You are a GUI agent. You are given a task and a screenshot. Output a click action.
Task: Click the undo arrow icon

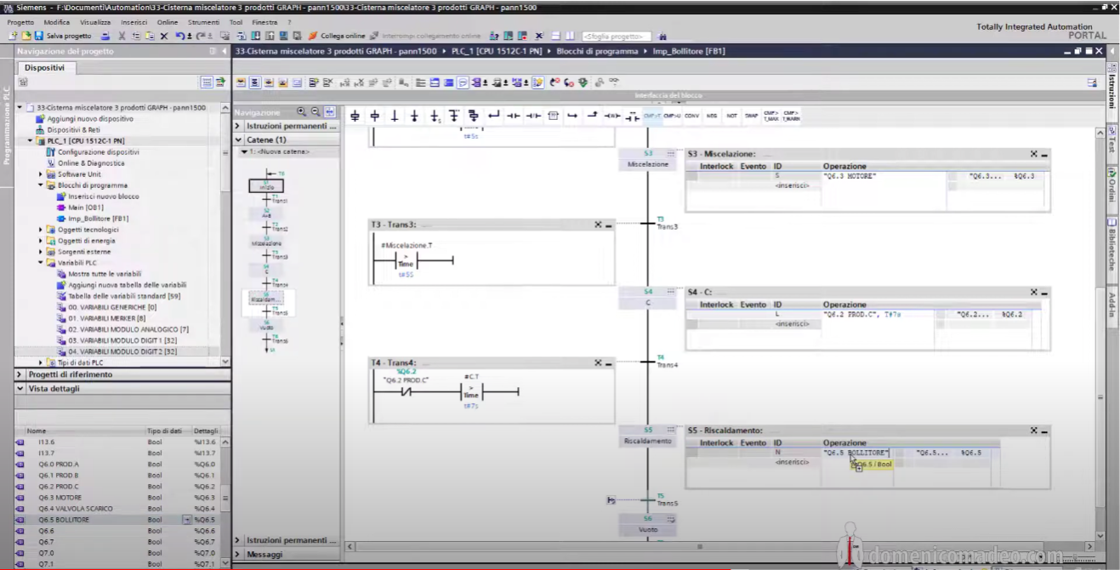point(180,36)
